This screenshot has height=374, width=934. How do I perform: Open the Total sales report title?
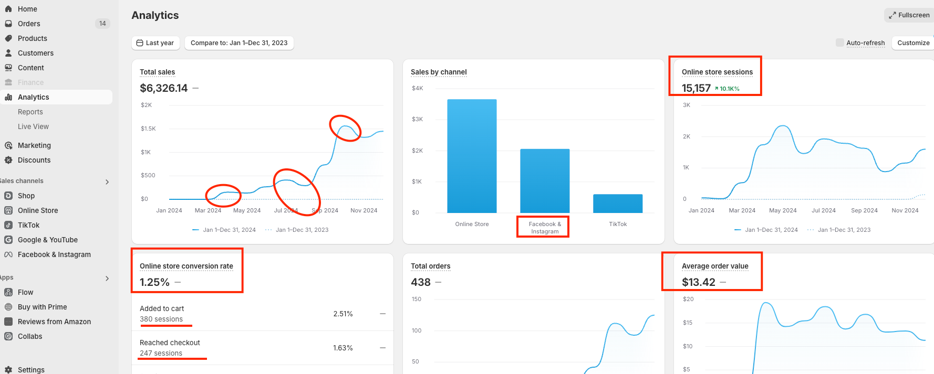coord(157,72)
